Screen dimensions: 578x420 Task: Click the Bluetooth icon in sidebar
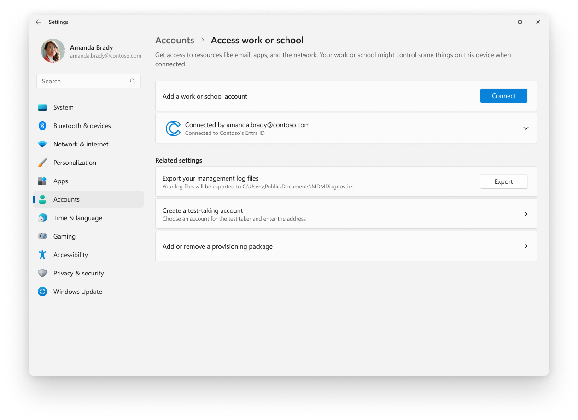(42, 126)
